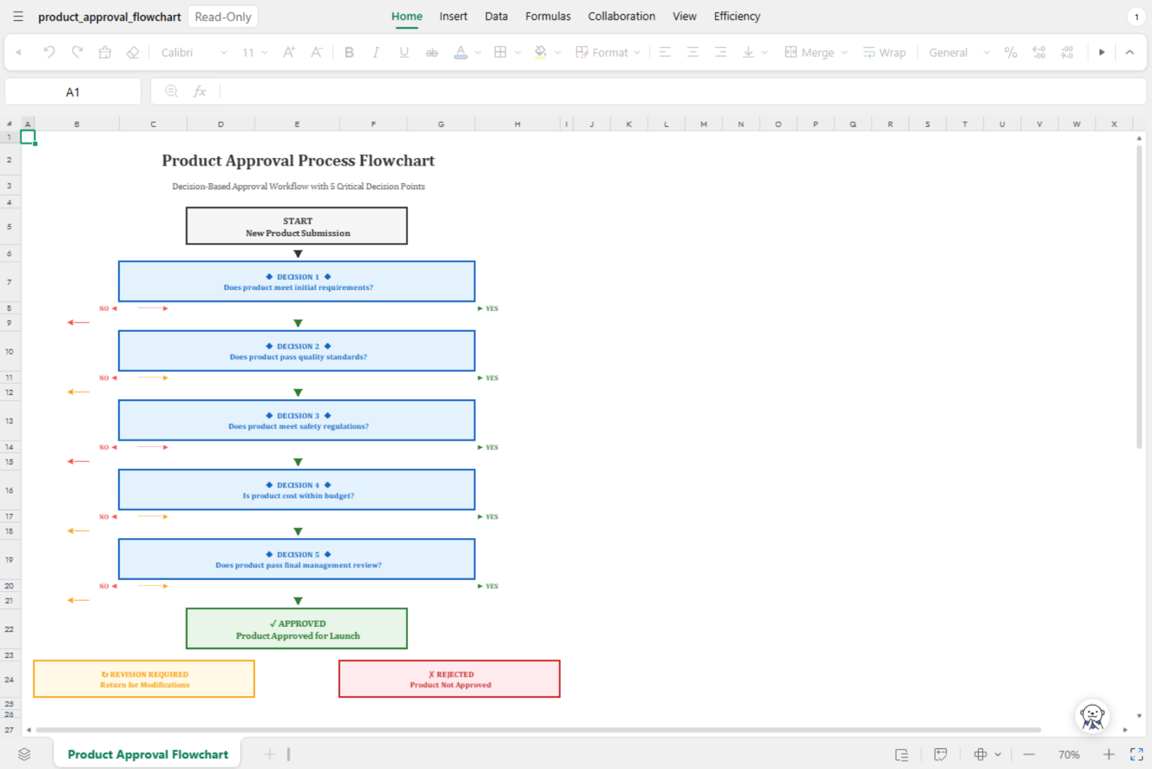Show more toolbar items arrow
The image size is (1152, 769).
[1102, 53]
